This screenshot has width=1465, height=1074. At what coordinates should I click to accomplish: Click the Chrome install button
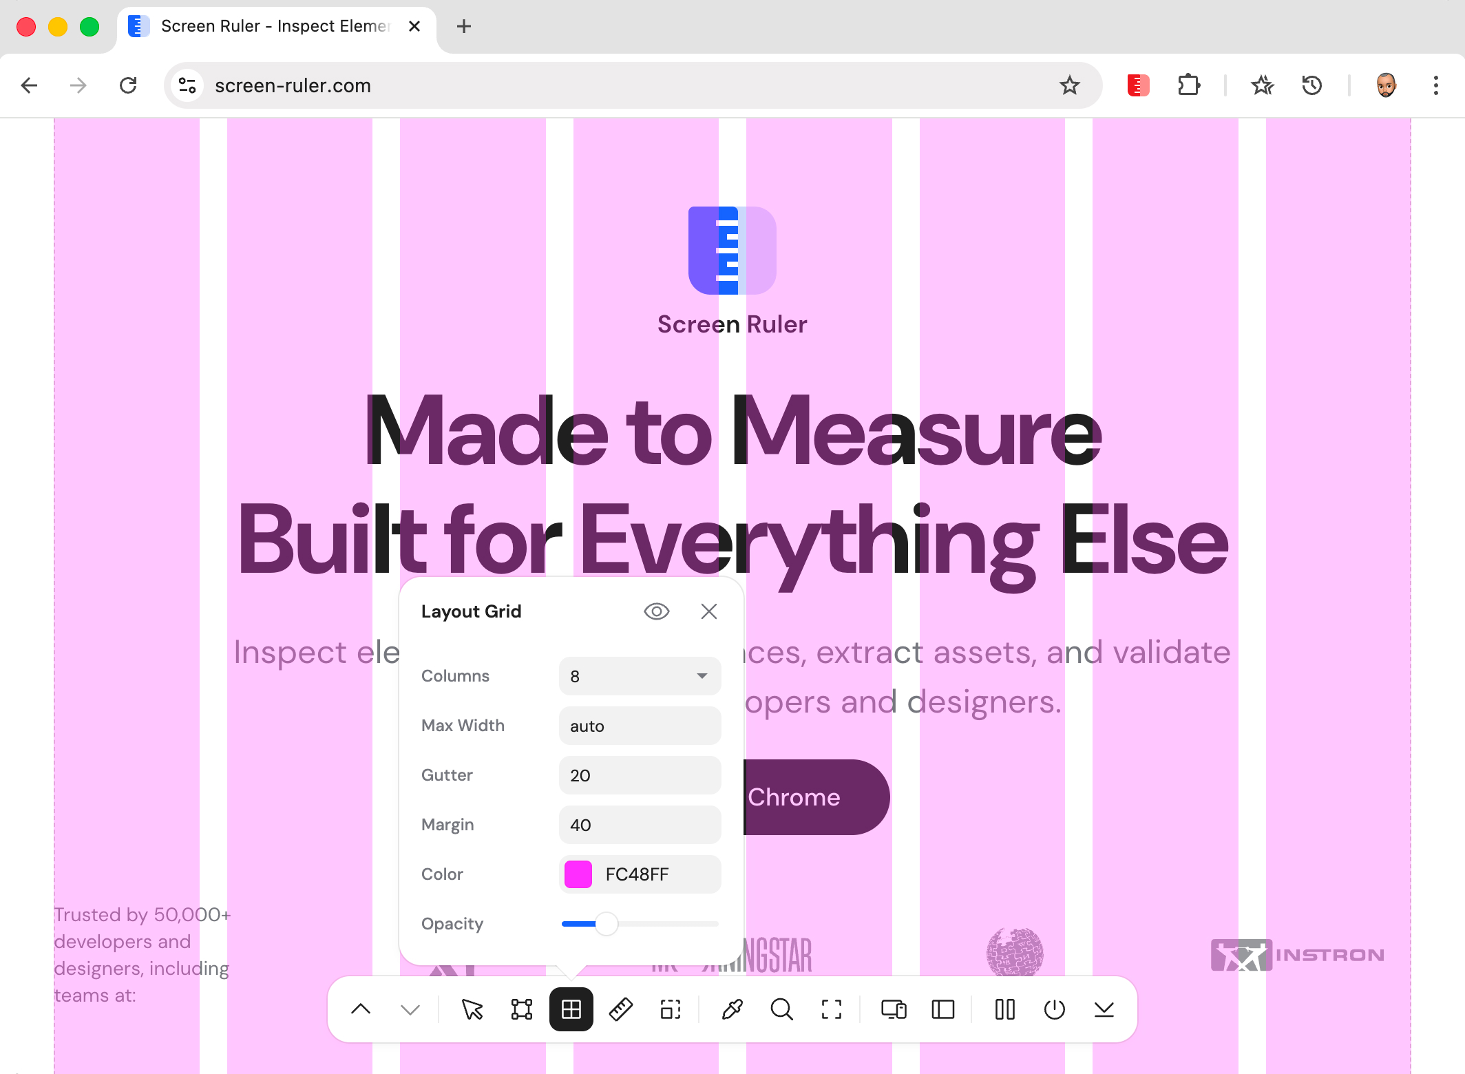[816, 797]
